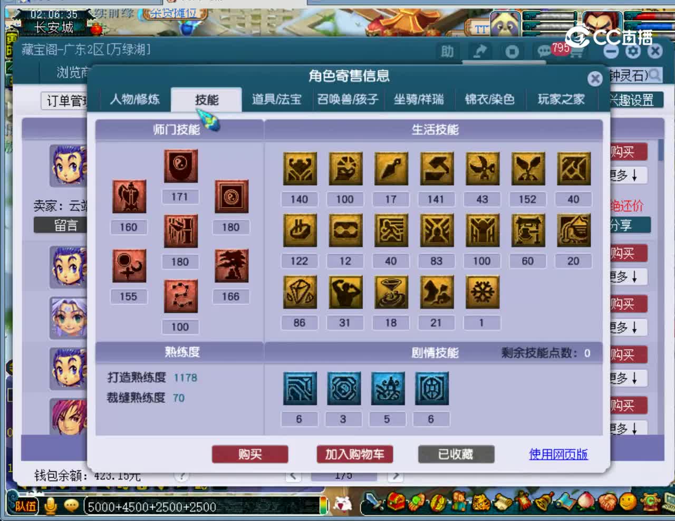Click the constellation sect skill icon above 100

[180, 296]
